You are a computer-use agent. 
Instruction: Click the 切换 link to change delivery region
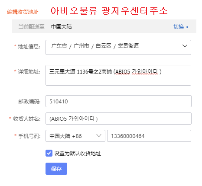tap(181, 27)
